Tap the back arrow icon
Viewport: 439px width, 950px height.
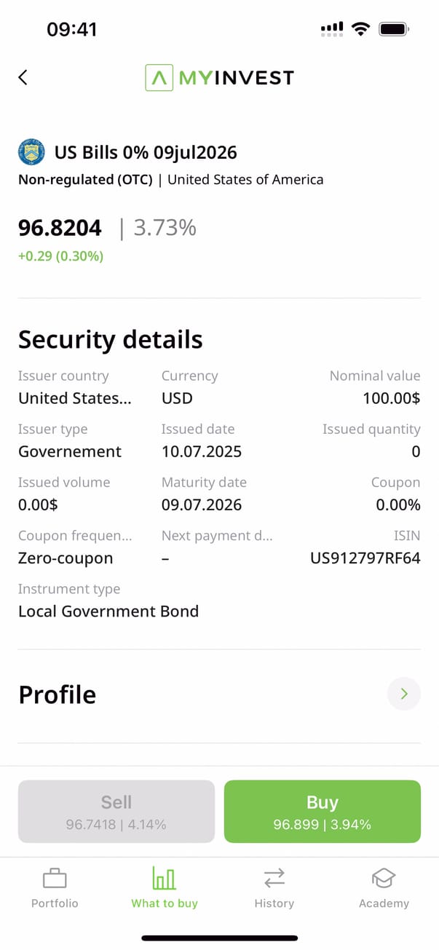pos(23,77)
